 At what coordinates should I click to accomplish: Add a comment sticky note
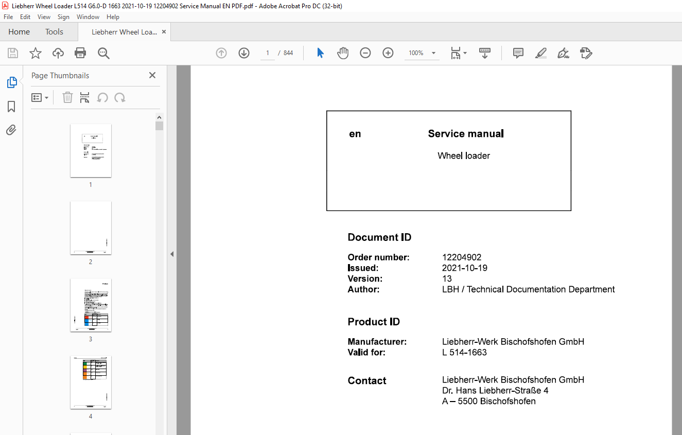point(518,53)
